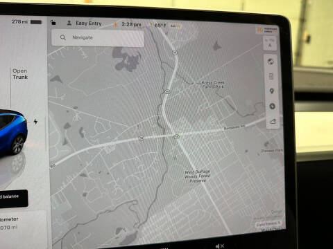Tap the Navigate search field
Viewport: 333px width, 249px height.
(98, 37)
